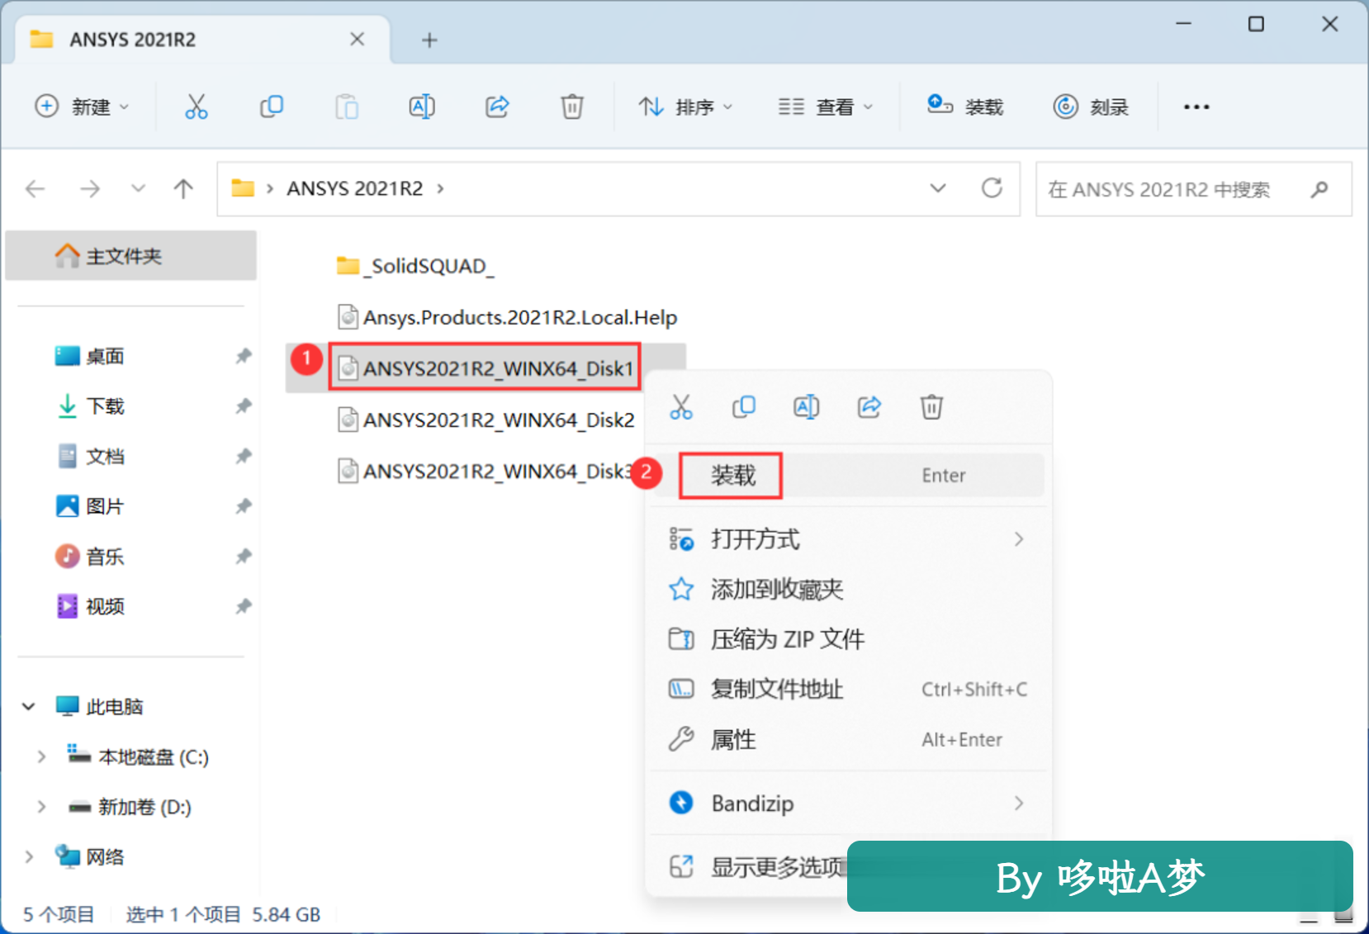Click the search box for ANSYS 2021R2
1369x934 pixels.
(x=1193, y=189)
